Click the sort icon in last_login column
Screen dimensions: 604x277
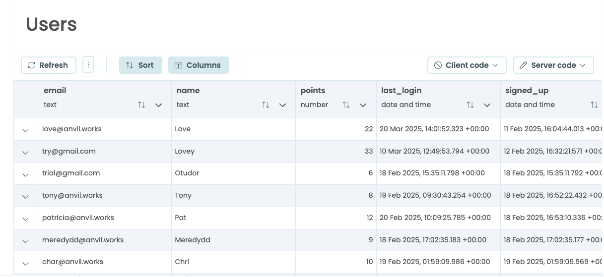point(470,105)
